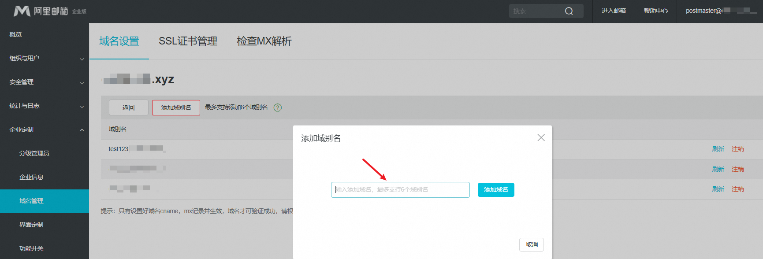Open 进入邮箱 in the top bar
The image size is (763, 259).
(614, 11)
